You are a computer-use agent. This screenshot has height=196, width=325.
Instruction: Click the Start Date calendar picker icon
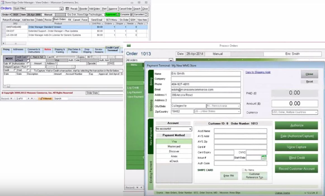tap(264, 158)
